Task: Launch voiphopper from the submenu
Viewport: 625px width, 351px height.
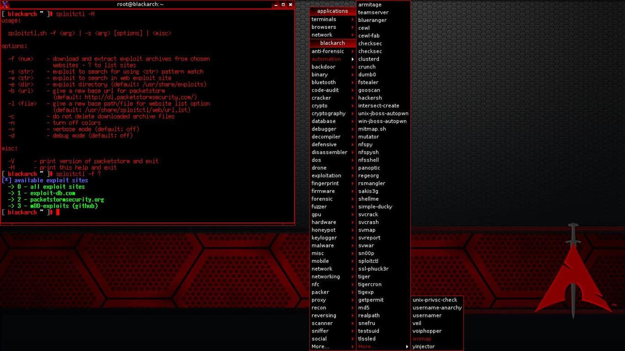Action: (x=427, y=331)
